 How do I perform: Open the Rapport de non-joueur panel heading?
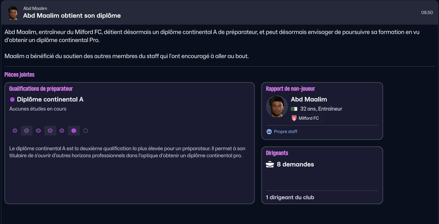(290, 89)
